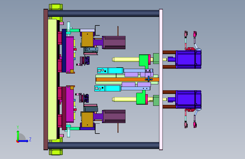This screenshot has height=159, width=245.
Task: Select the lower pale yellow shaft
Action: (125, 99)
